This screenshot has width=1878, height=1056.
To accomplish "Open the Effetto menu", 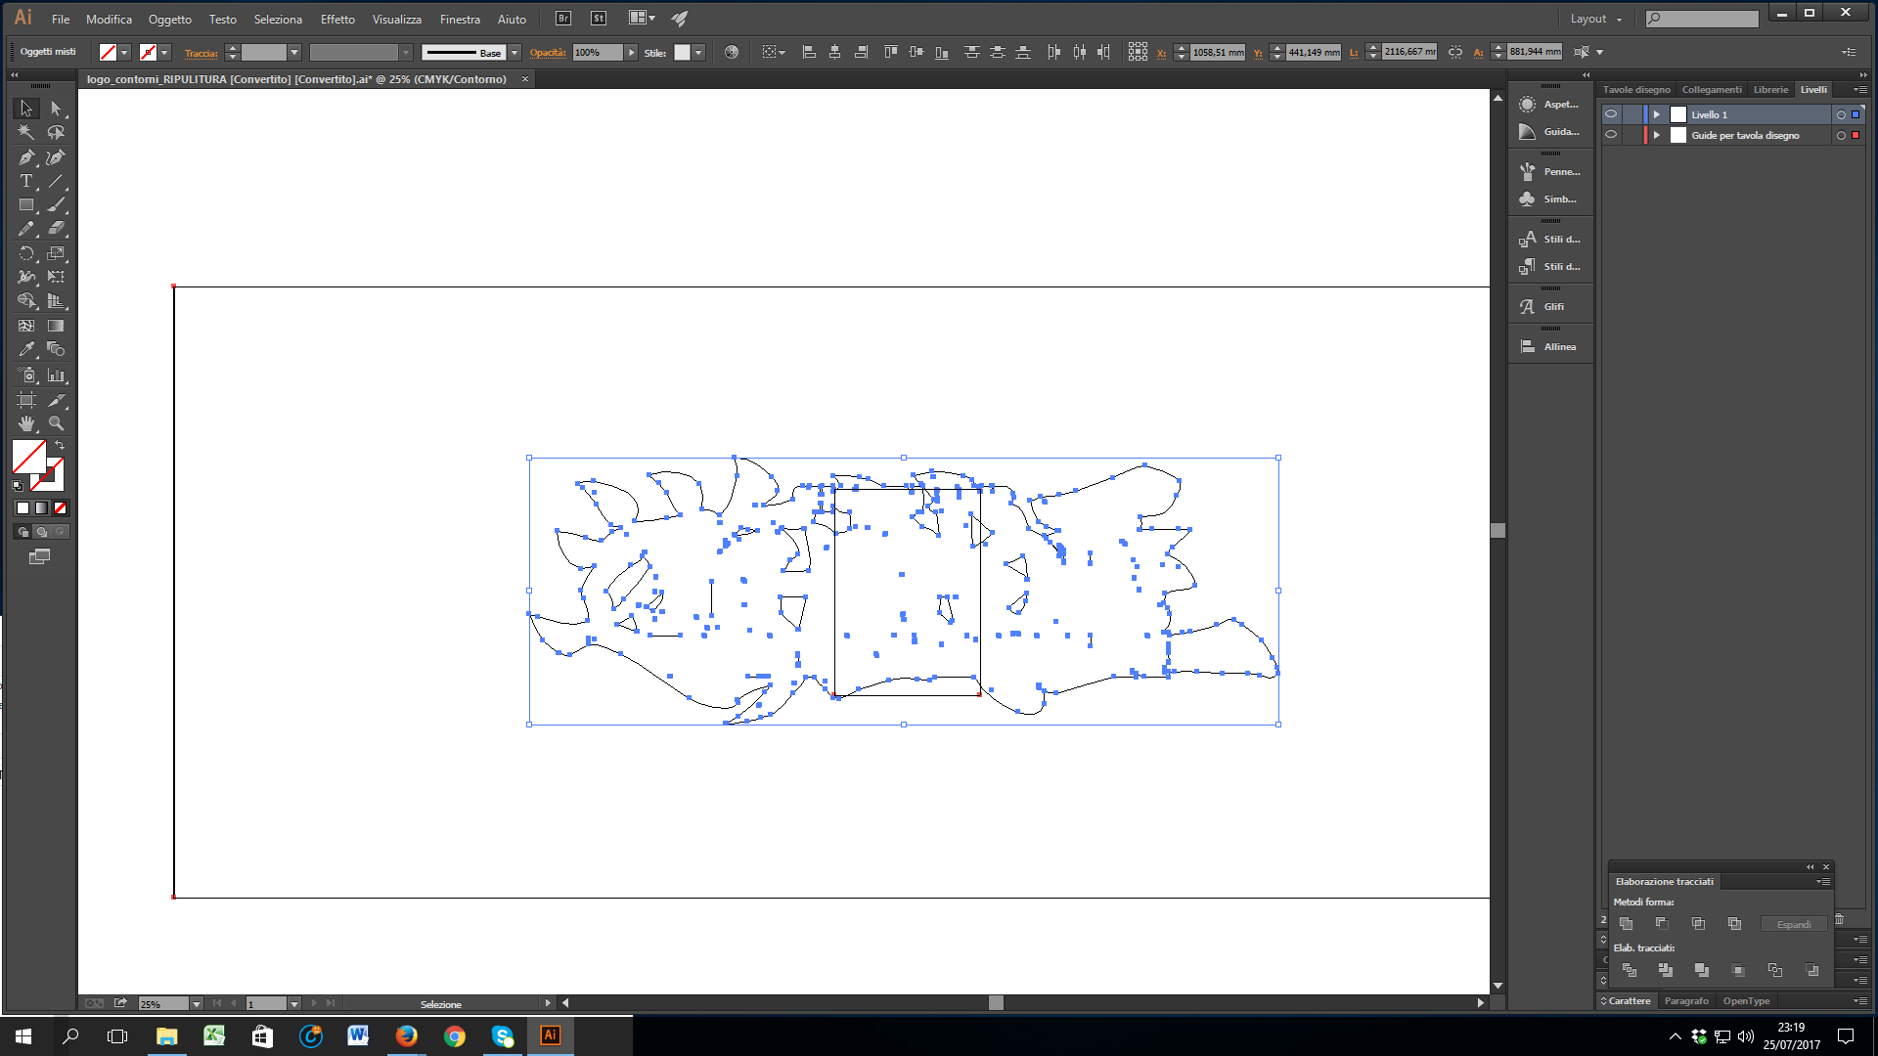I will [337, 19].
